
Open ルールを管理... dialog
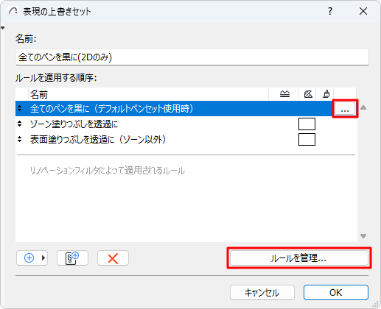tap(299, 257)
